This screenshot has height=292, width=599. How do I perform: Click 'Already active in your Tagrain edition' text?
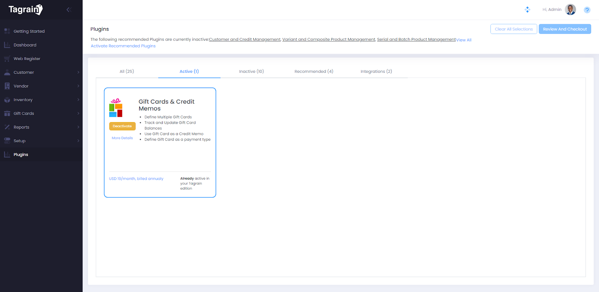point(195,183)
